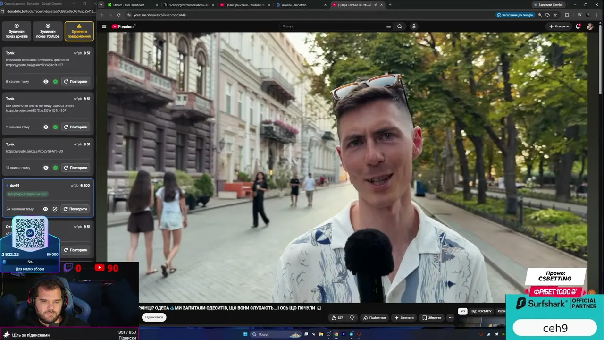This screenshot has width=604, height=340.
Task: Open Telegram from the system tray
Action: (496, 334)
